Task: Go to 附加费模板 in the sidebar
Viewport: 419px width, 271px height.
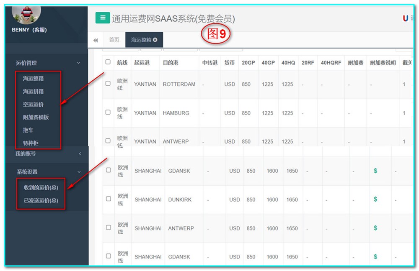Action: point(36,118)
